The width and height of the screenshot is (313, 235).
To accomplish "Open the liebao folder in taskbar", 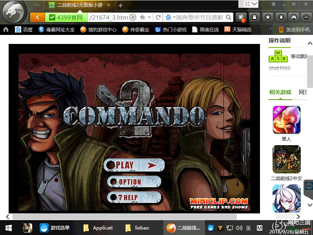I will [x=138, y=228].
